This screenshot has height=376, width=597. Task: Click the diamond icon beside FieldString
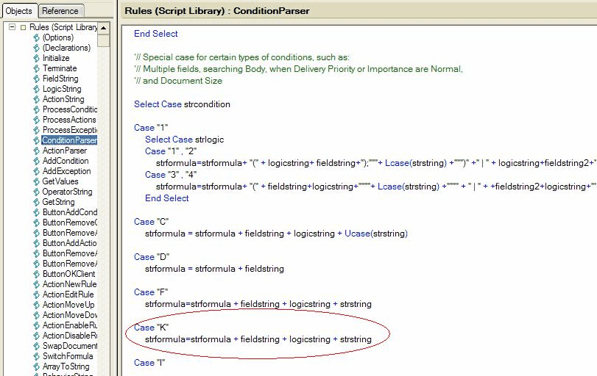(36, 79)
